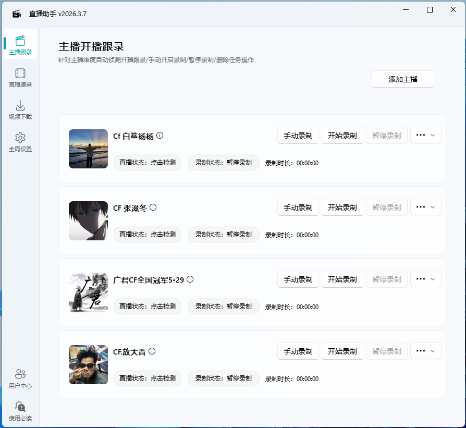Open the 用户中心 user center
The height and width of the screenshot is (428, 466).
[x=20, y=378]
